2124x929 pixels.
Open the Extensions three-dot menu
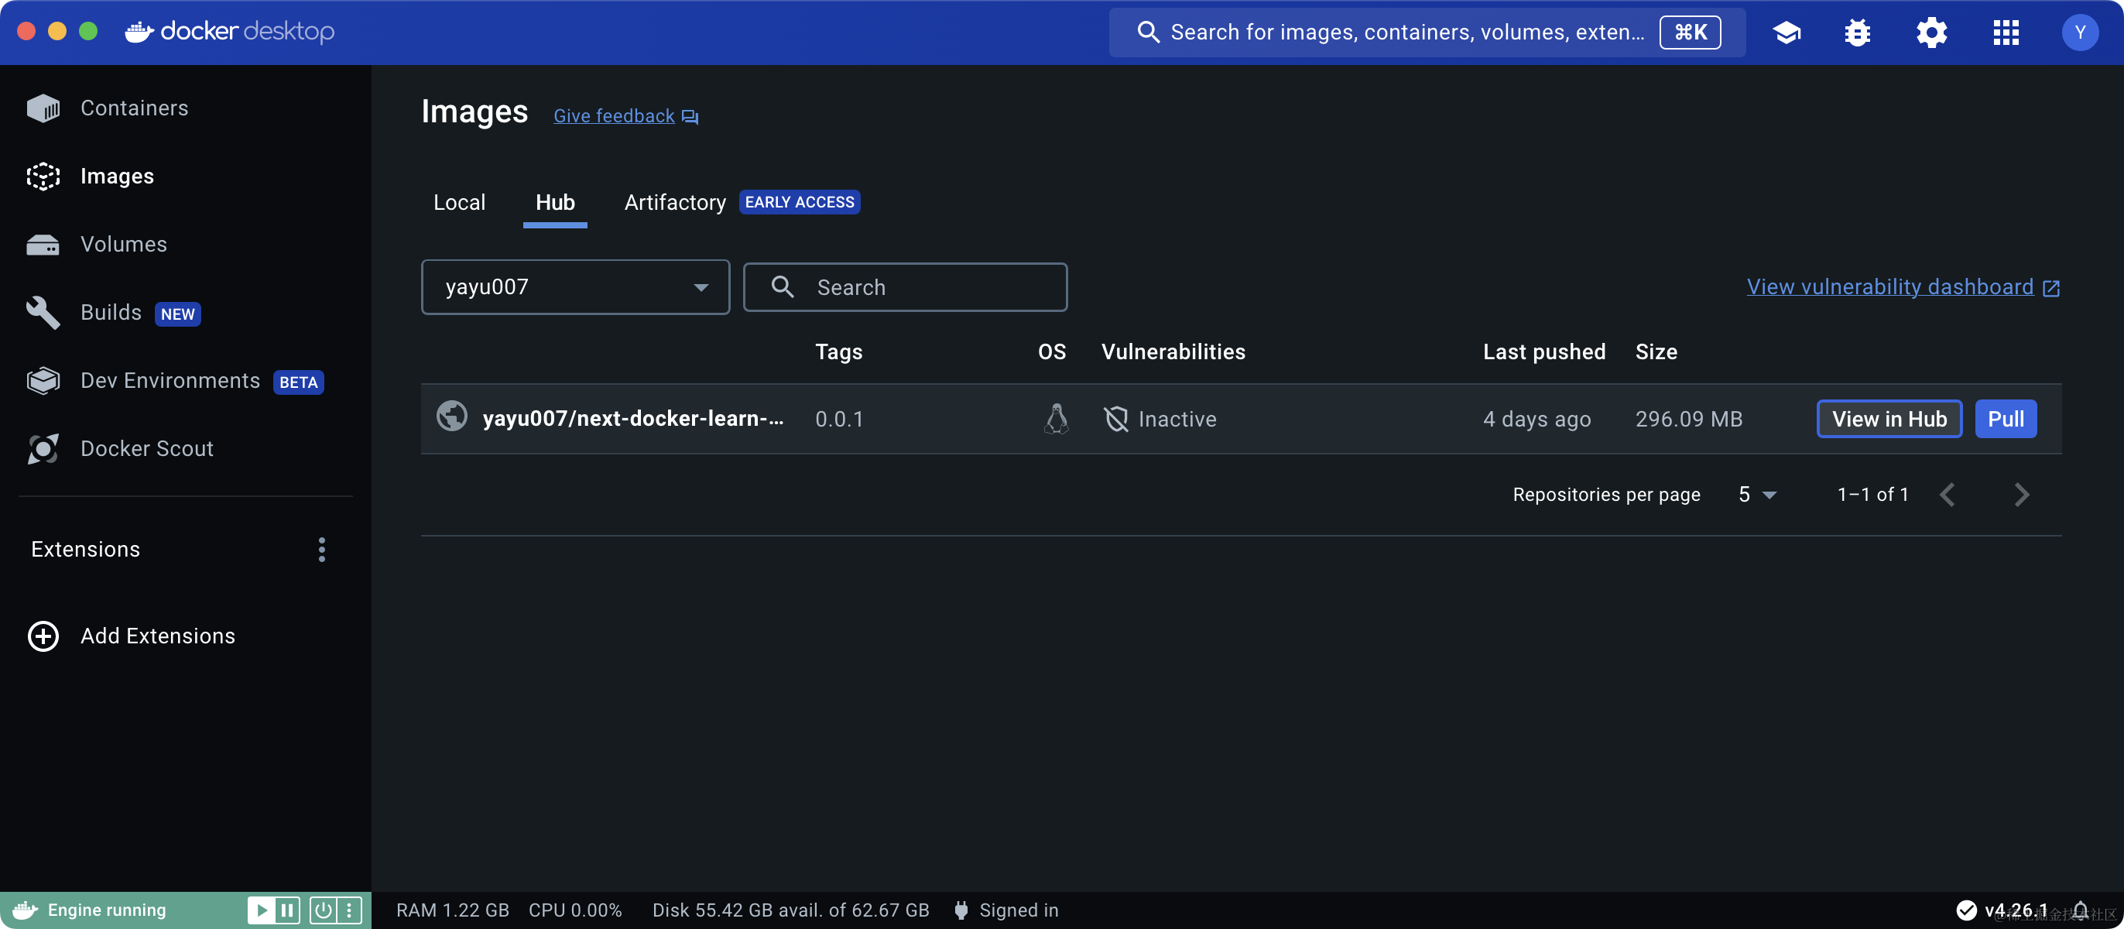(321, 549)
